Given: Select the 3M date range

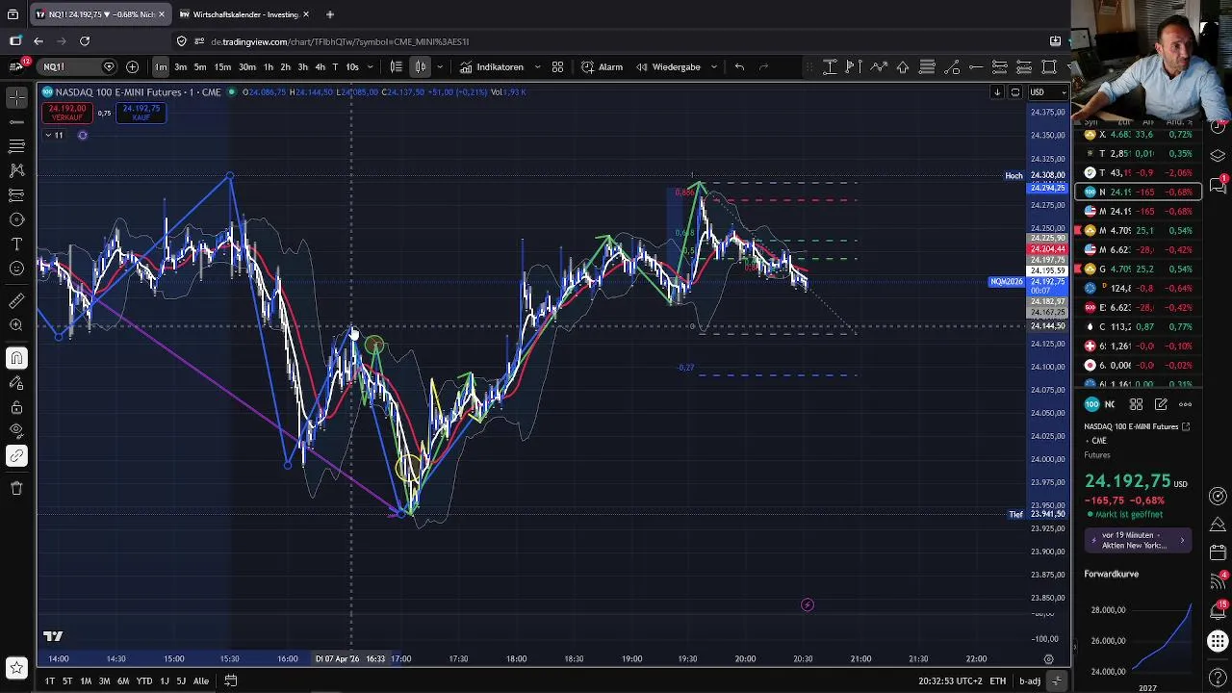Looking at the screenshot, I should click(104, 680).
